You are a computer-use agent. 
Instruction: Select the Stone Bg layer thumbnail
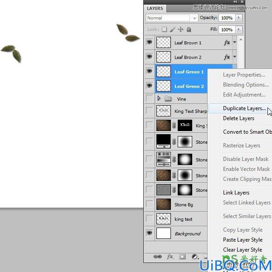[163, 204]
